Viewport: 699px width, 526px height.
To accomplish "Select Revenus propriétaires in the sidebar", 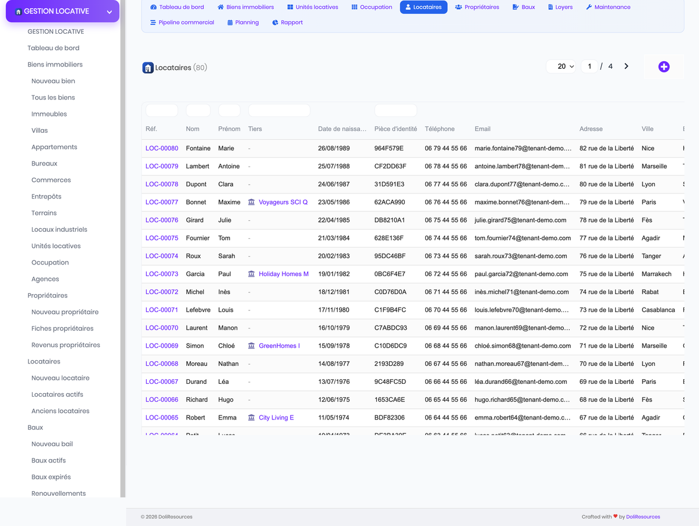I will point(66,345).
